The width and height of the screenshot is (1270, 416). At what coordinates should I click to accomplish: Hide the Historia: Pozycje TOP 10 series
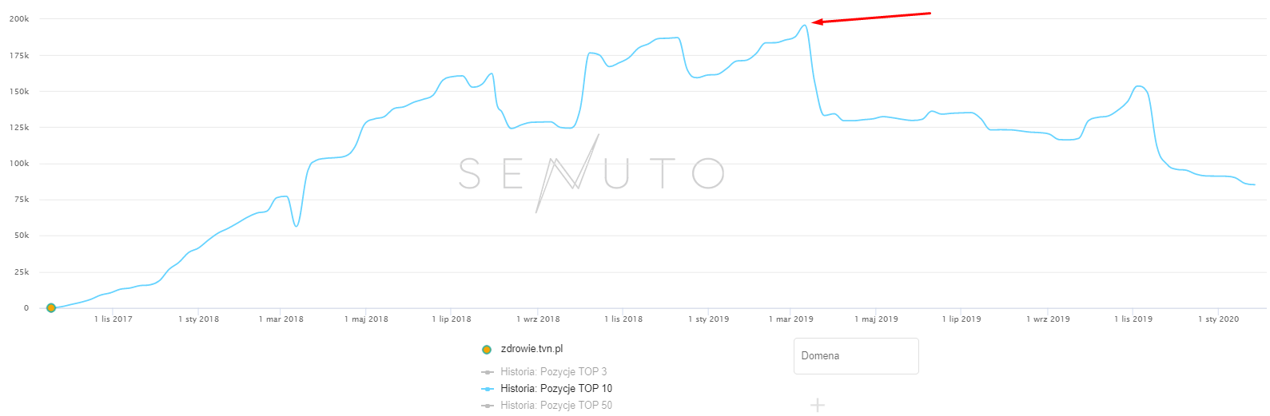[555, 389]
